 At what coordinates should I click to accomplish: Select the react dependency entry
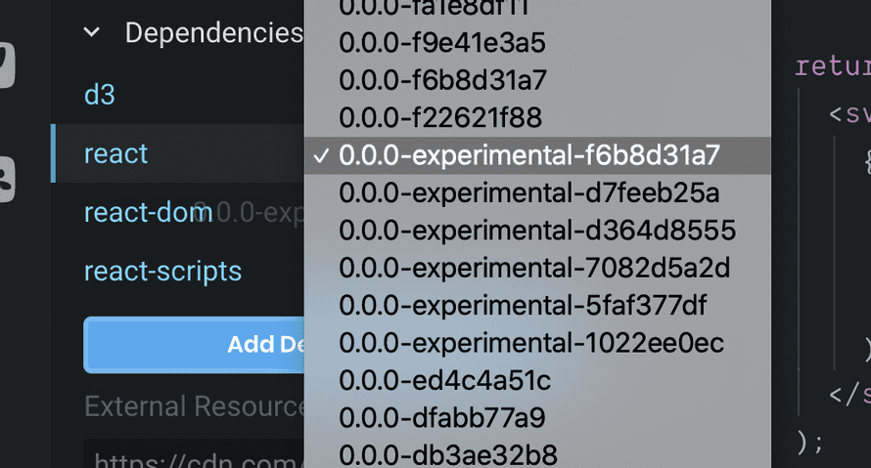(x=115, y=153)
